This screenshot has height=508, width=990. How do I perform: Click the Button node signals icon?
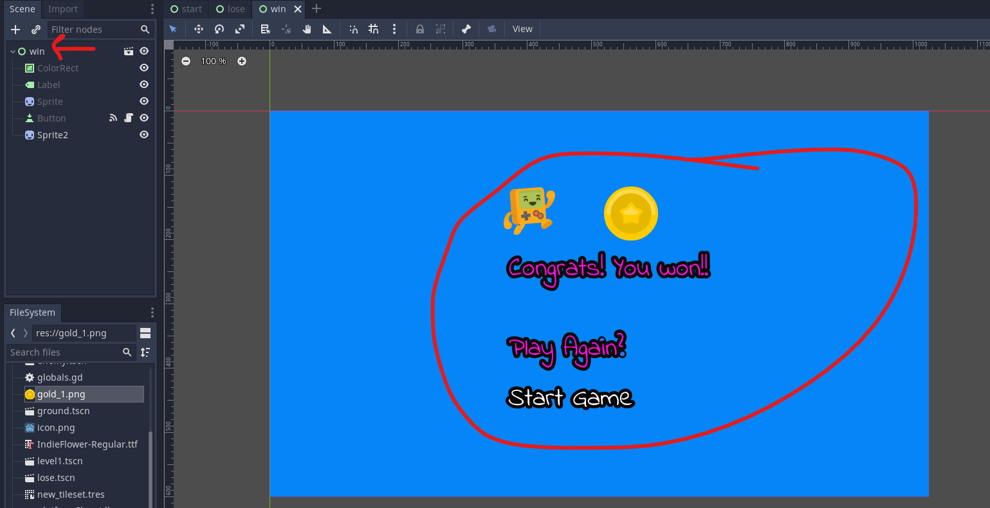pos(113,118)
